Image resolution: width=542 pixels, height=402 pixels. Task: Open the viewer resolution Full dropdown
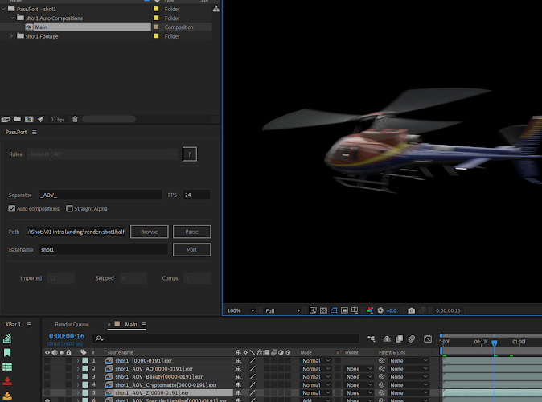click(x=282, y=310)
